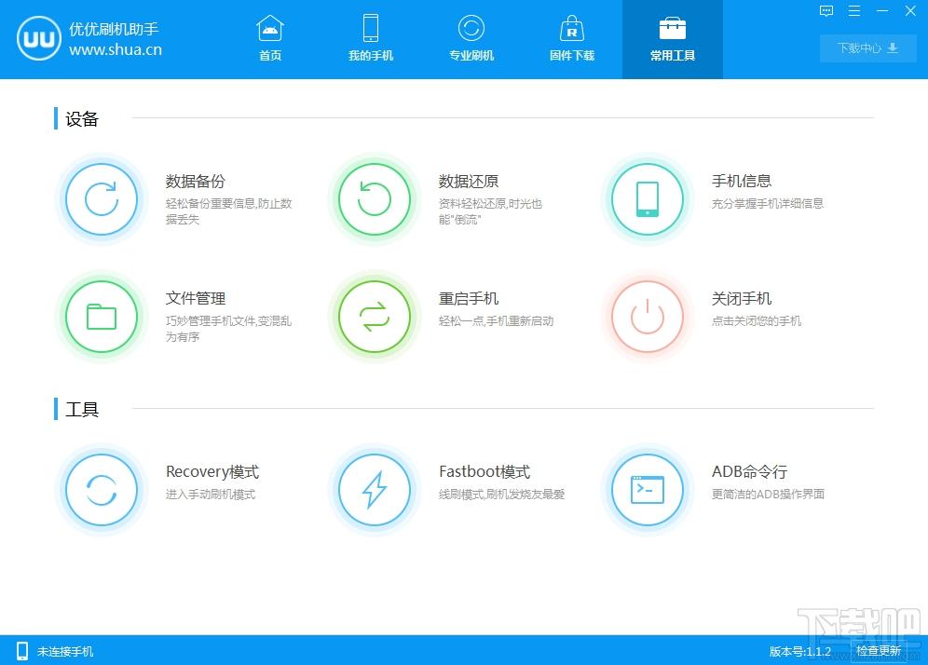
Task: Click description 巧妙管理手机文件,变混乱为有序
Action: pos(228,329)
